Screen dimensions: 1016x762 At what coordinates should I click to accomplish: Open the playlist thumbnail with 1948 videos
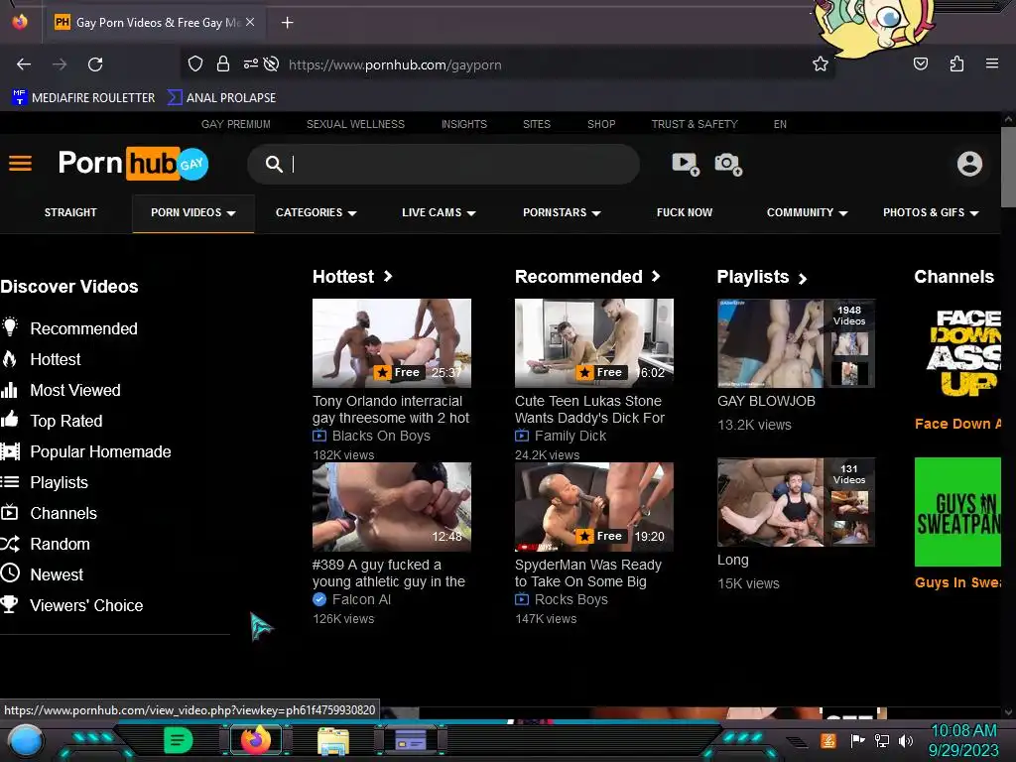(796, 342)
